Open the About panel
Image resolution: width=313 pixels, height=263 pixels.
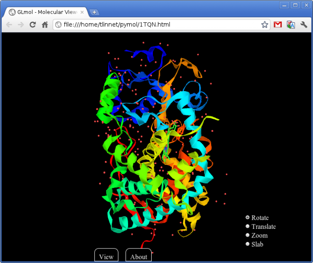pos(139,256)
